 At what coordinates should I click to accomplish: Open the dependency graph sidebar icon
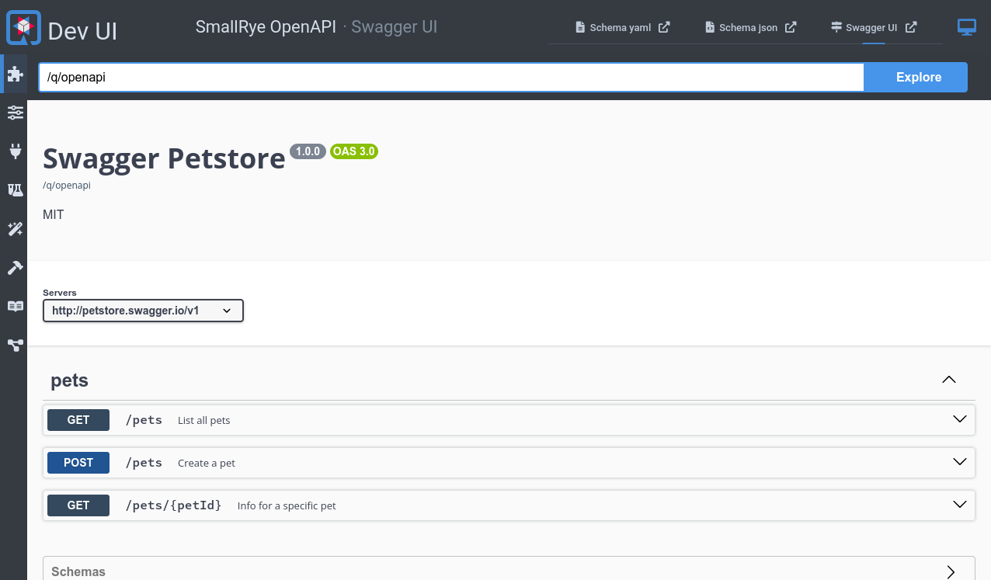[15, 345]
